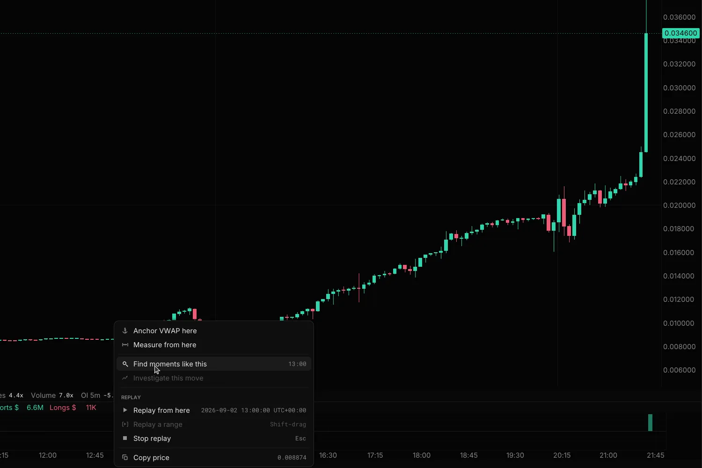Click the 0.020000 price axis label
The height and width of the screenshot is (468, 702).
pyautogui.click(x=680, y=205)
